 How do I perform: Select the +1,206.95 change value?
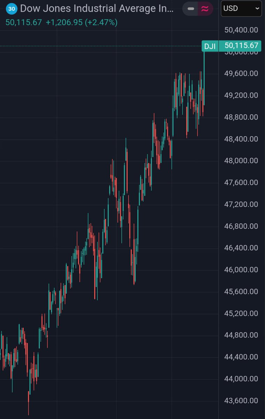pos(65,23)
